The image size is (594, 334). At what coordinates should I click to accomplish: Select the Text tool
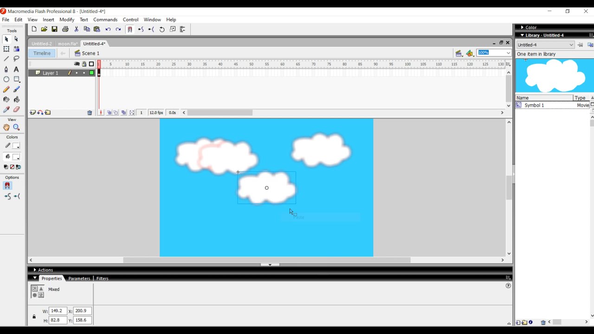click(16, 69)
